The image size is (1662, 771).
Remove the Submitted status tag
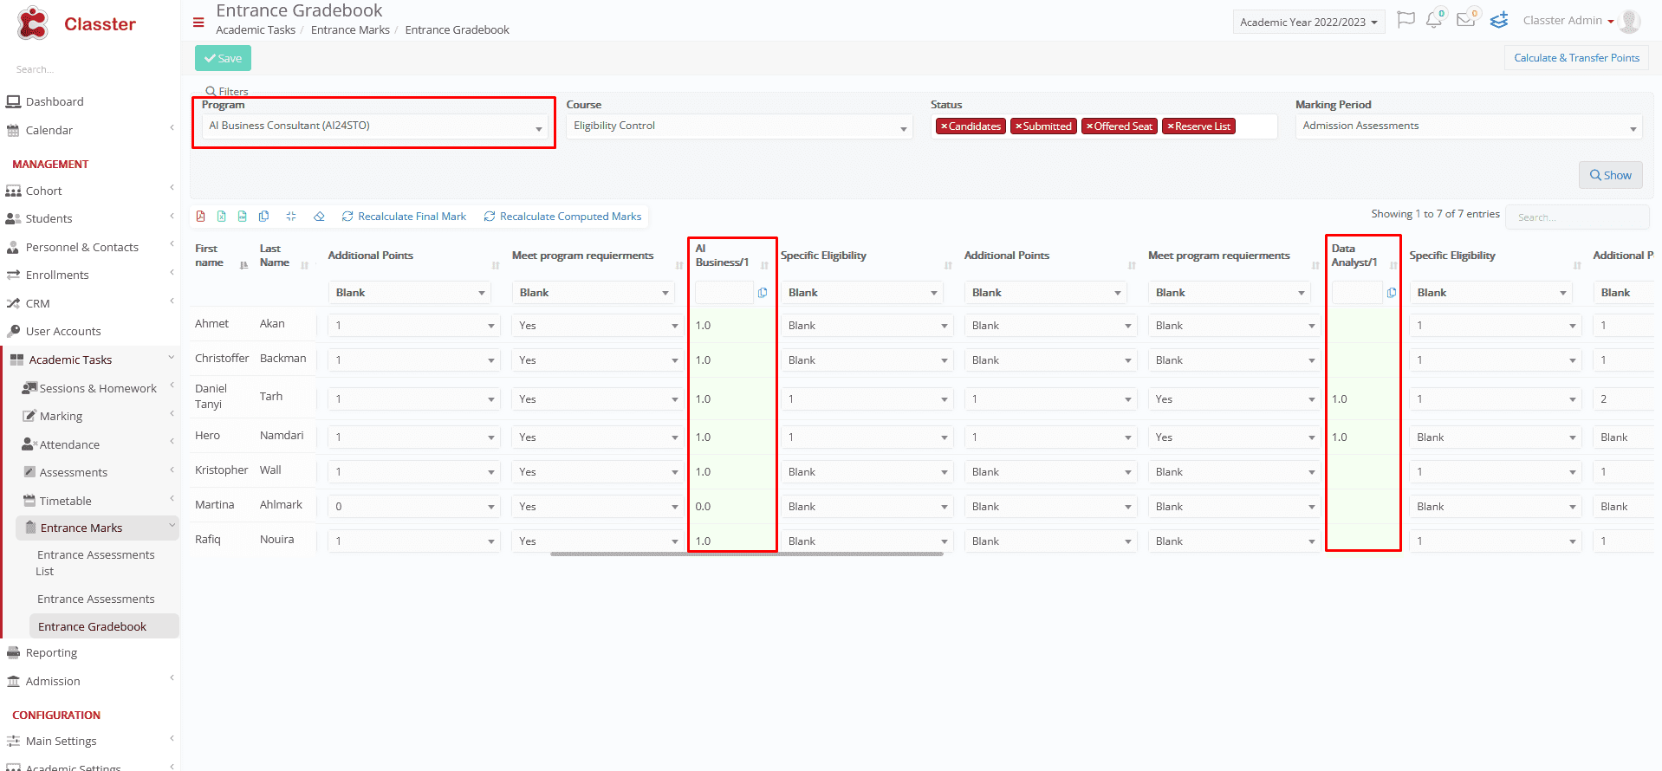click(x=1018, y=126)
